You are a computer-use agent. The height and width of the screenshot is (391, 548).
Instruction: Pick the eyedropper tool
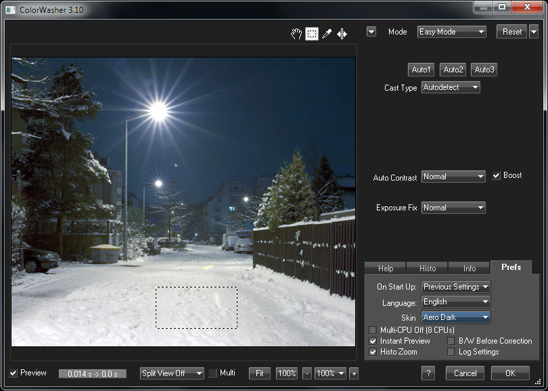tap(327, 34)
